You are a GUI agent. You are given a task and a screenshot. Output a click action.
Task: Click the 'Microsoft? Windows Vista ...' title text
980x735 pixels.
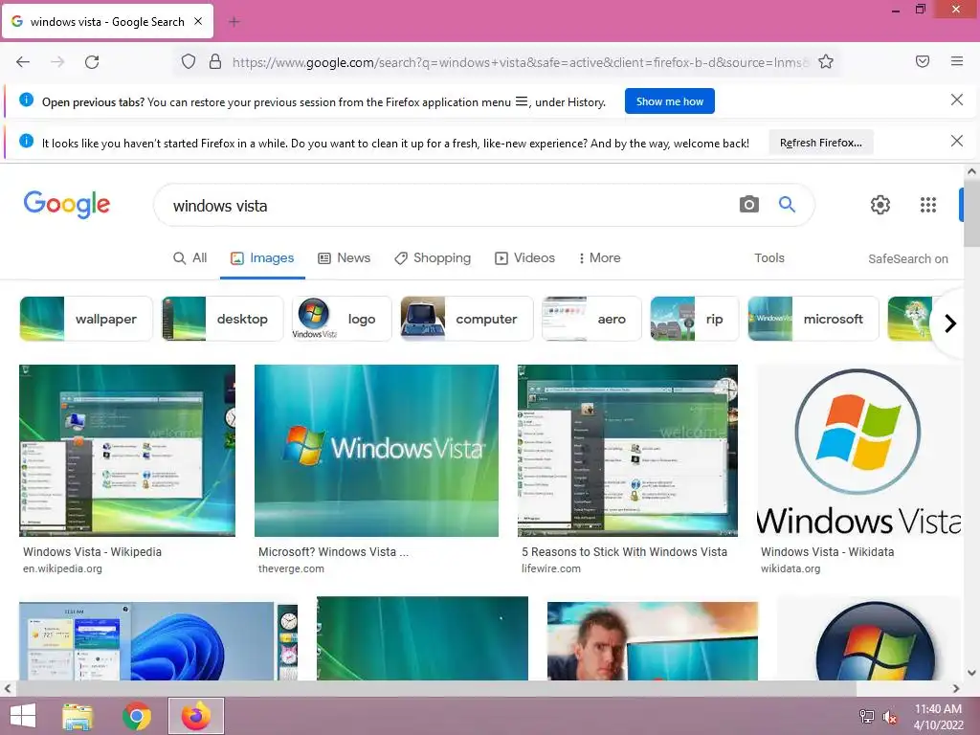(x=333, y=552)
